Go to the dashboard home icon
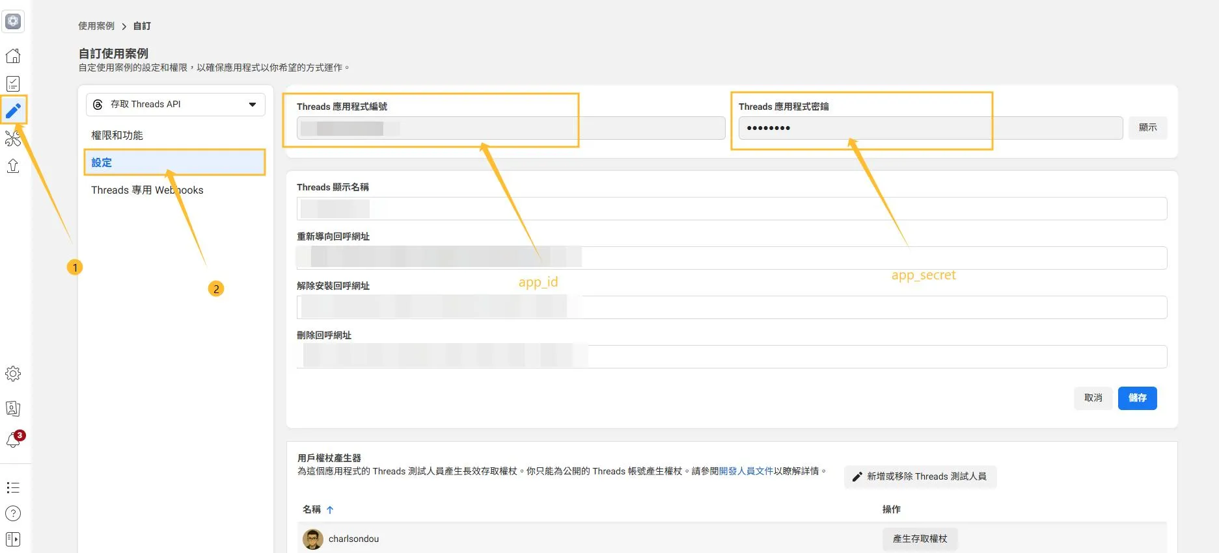 pos(13,56)
